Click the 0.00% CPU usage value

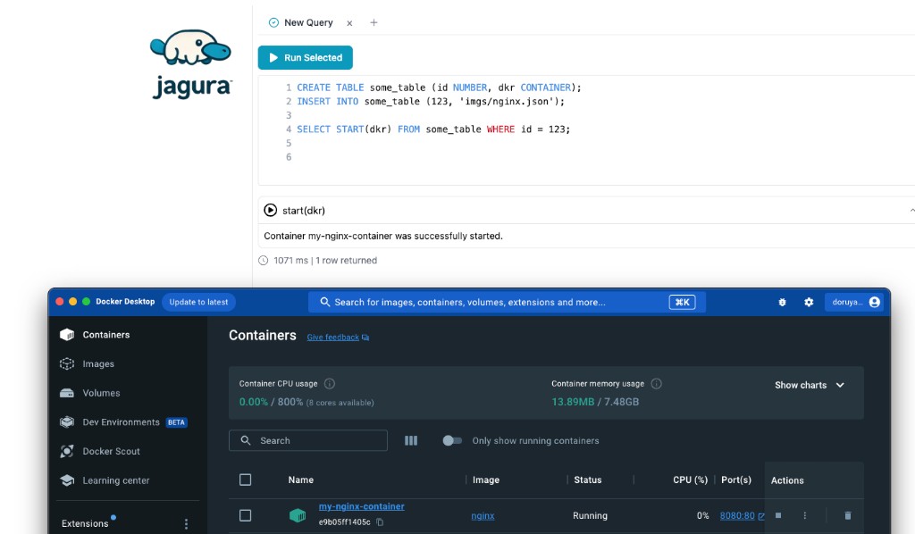(253, 402)
